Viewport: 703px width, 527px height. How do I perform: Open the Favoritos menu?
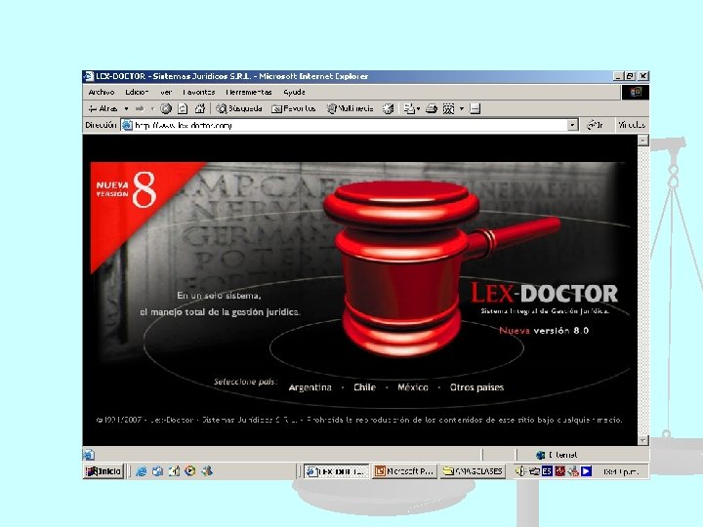[x=198, y=92]
